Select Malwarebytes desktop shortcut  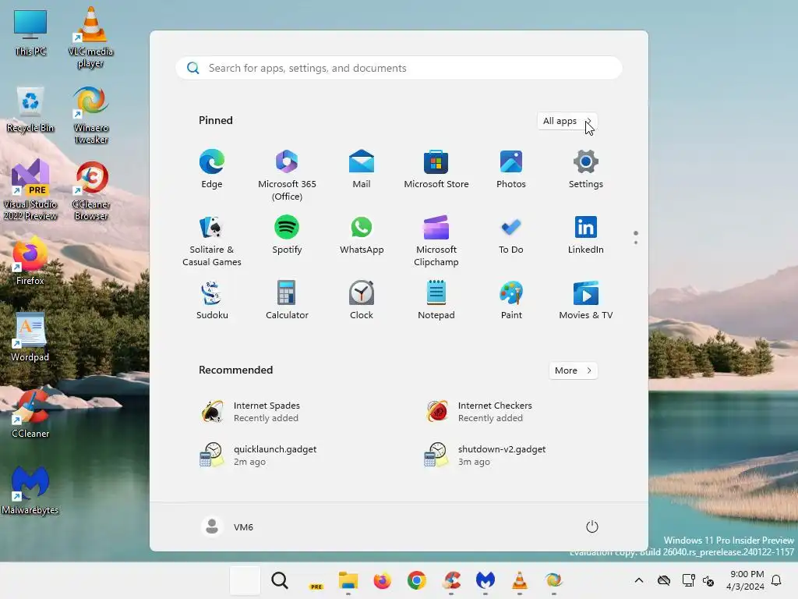(x=30, y=490)
